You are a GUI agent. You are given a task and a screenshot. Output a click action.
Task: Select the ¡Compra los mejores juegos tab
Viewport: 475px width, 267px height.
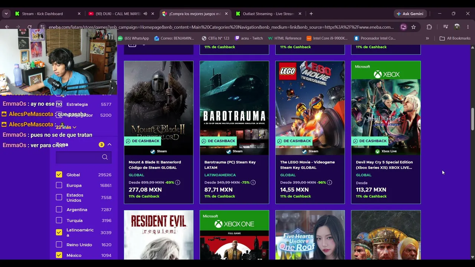coord(195,14)
